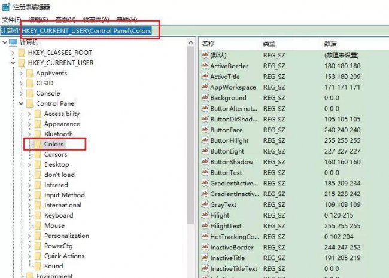
Task: Expand the HKEY_CLASSES_ROOT node
Action: pyautogui.click(x=13, y=53)
